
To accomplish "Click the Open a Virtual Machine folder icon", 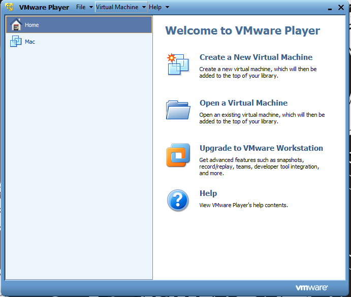I will coord(178,110).
